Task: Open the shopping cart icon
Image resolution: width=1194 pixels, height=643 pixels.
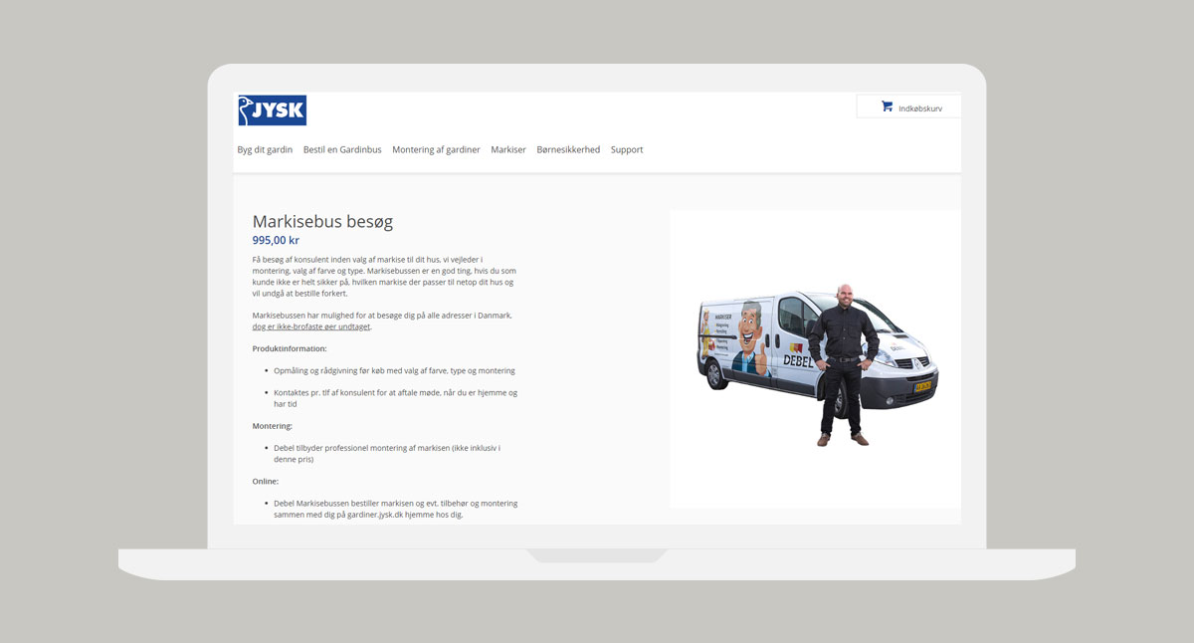Action: tap(887, 107)
